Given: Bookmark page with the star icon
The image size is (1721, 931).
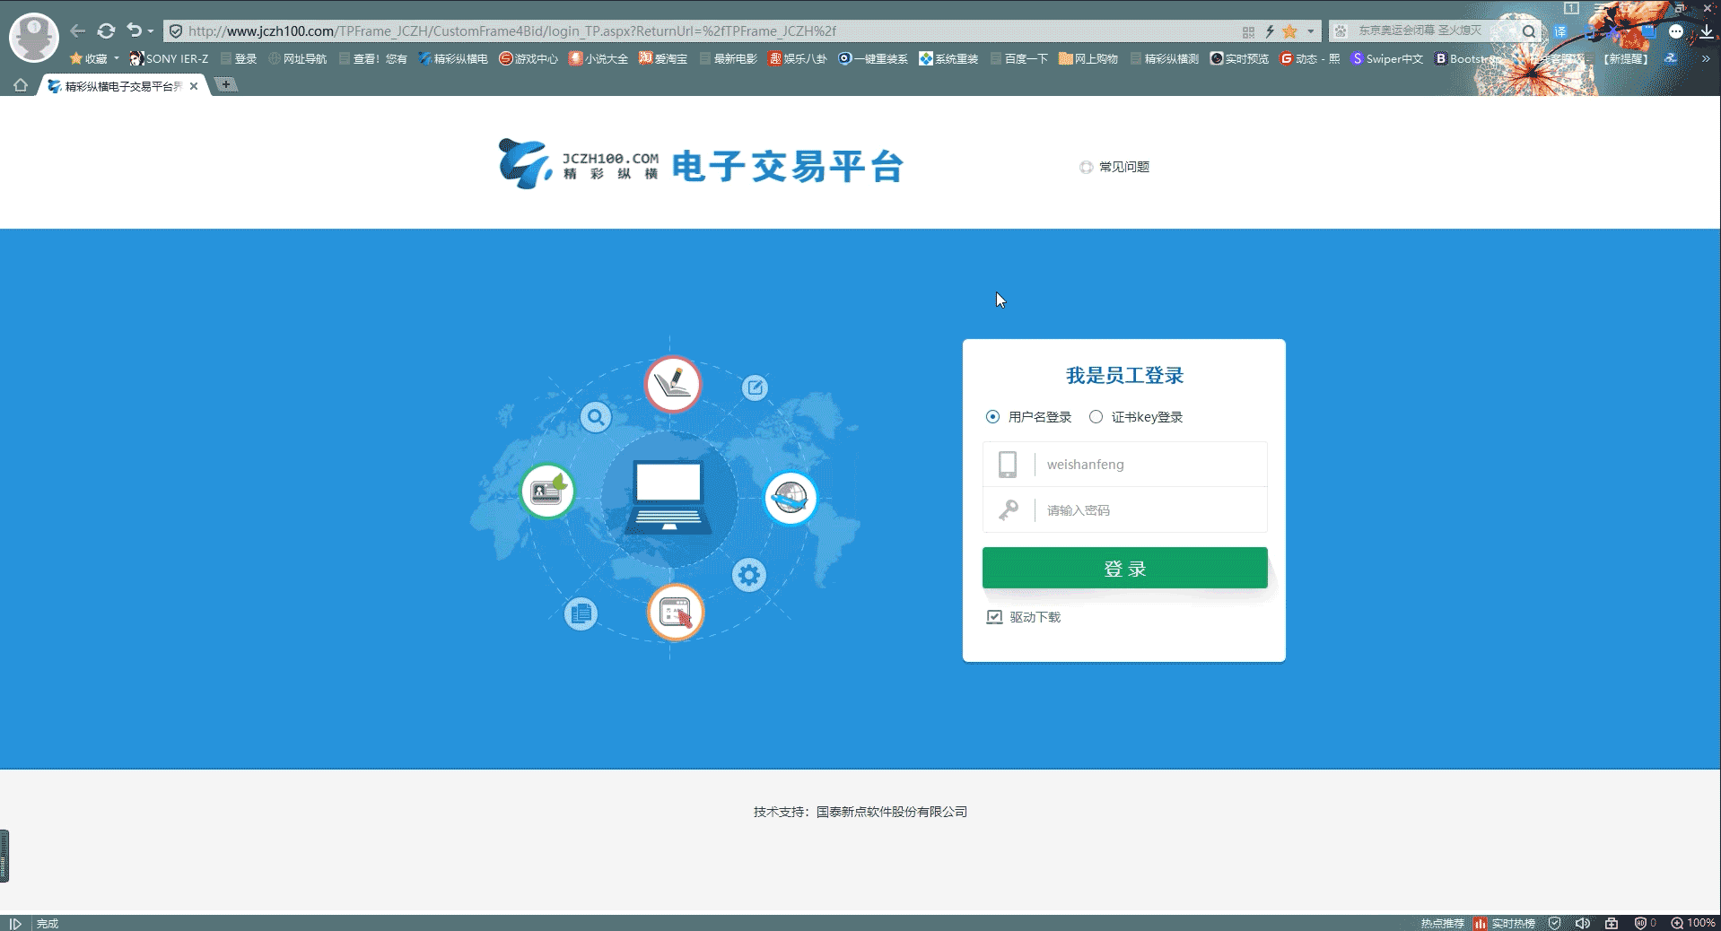Looking at the screenshot, I should click(1290, 31).
